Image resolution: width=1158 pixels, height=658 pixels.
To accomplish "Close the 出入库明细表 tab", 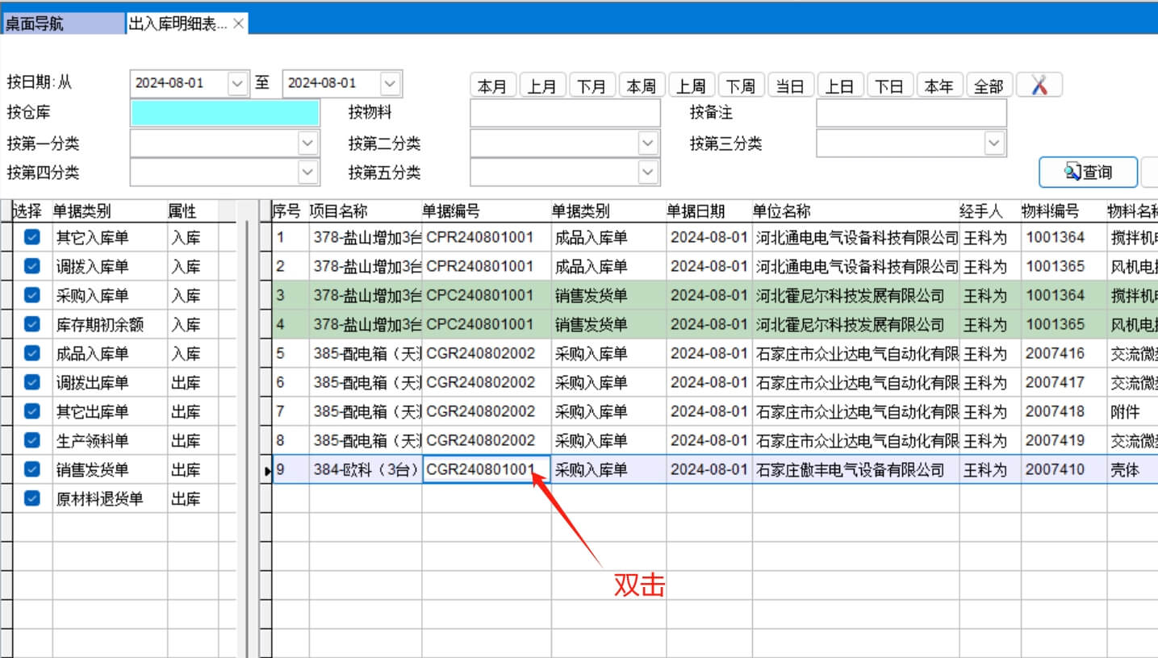I will click(238, 23).
